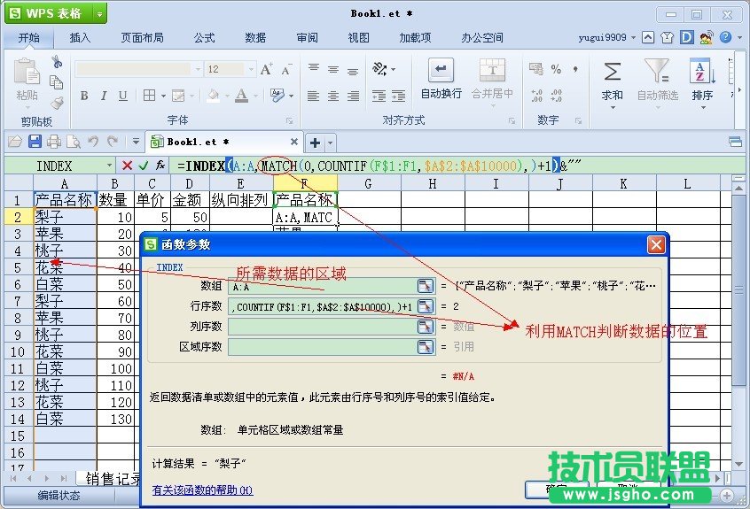Click the Cut scissors icon
Screen dimensions: 750x509
pyautogui.click(x=57, y=62)
